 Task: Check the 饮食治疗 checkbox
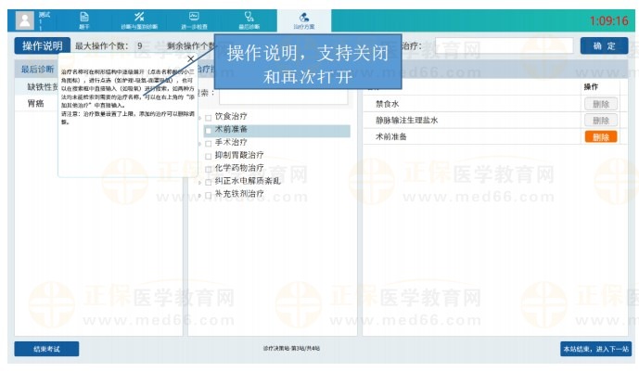[x=209, y=117]
